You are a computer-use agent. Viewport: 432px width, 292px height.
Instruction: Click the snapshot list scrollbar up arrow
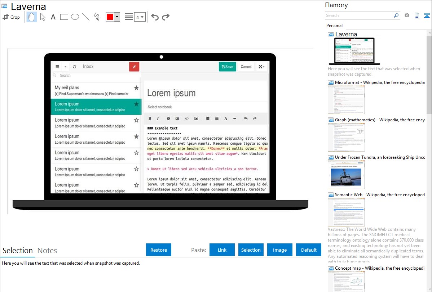pyautogui.click(x=429, y=33)
